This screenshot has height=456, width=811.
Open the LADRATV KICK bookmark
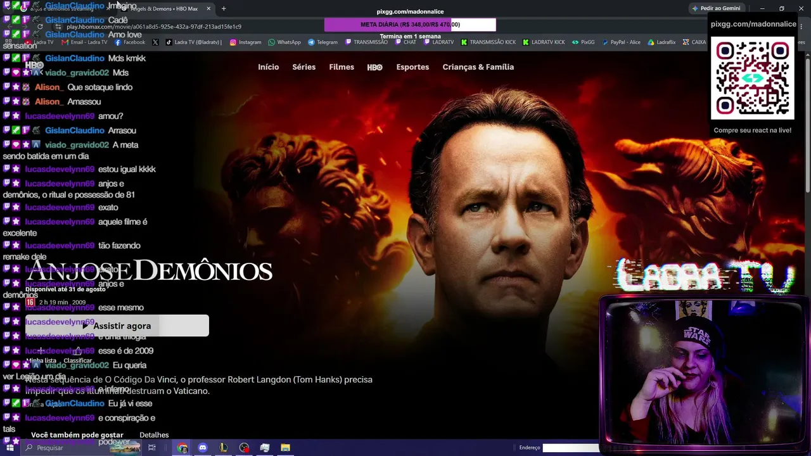pyautogui.click(x=544, y=42)
